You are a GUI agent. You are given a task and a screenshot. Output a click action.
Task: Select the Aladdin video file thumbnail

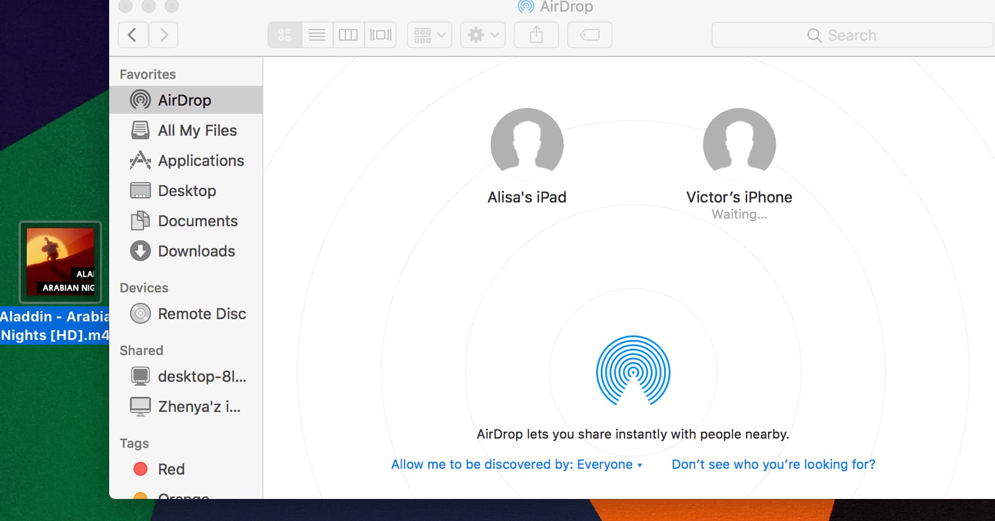[x=60, y=262]
